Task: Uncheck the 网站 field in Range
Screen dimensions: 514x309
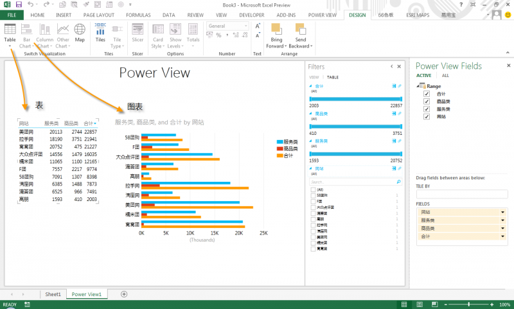Action: (x=427, y=116)
